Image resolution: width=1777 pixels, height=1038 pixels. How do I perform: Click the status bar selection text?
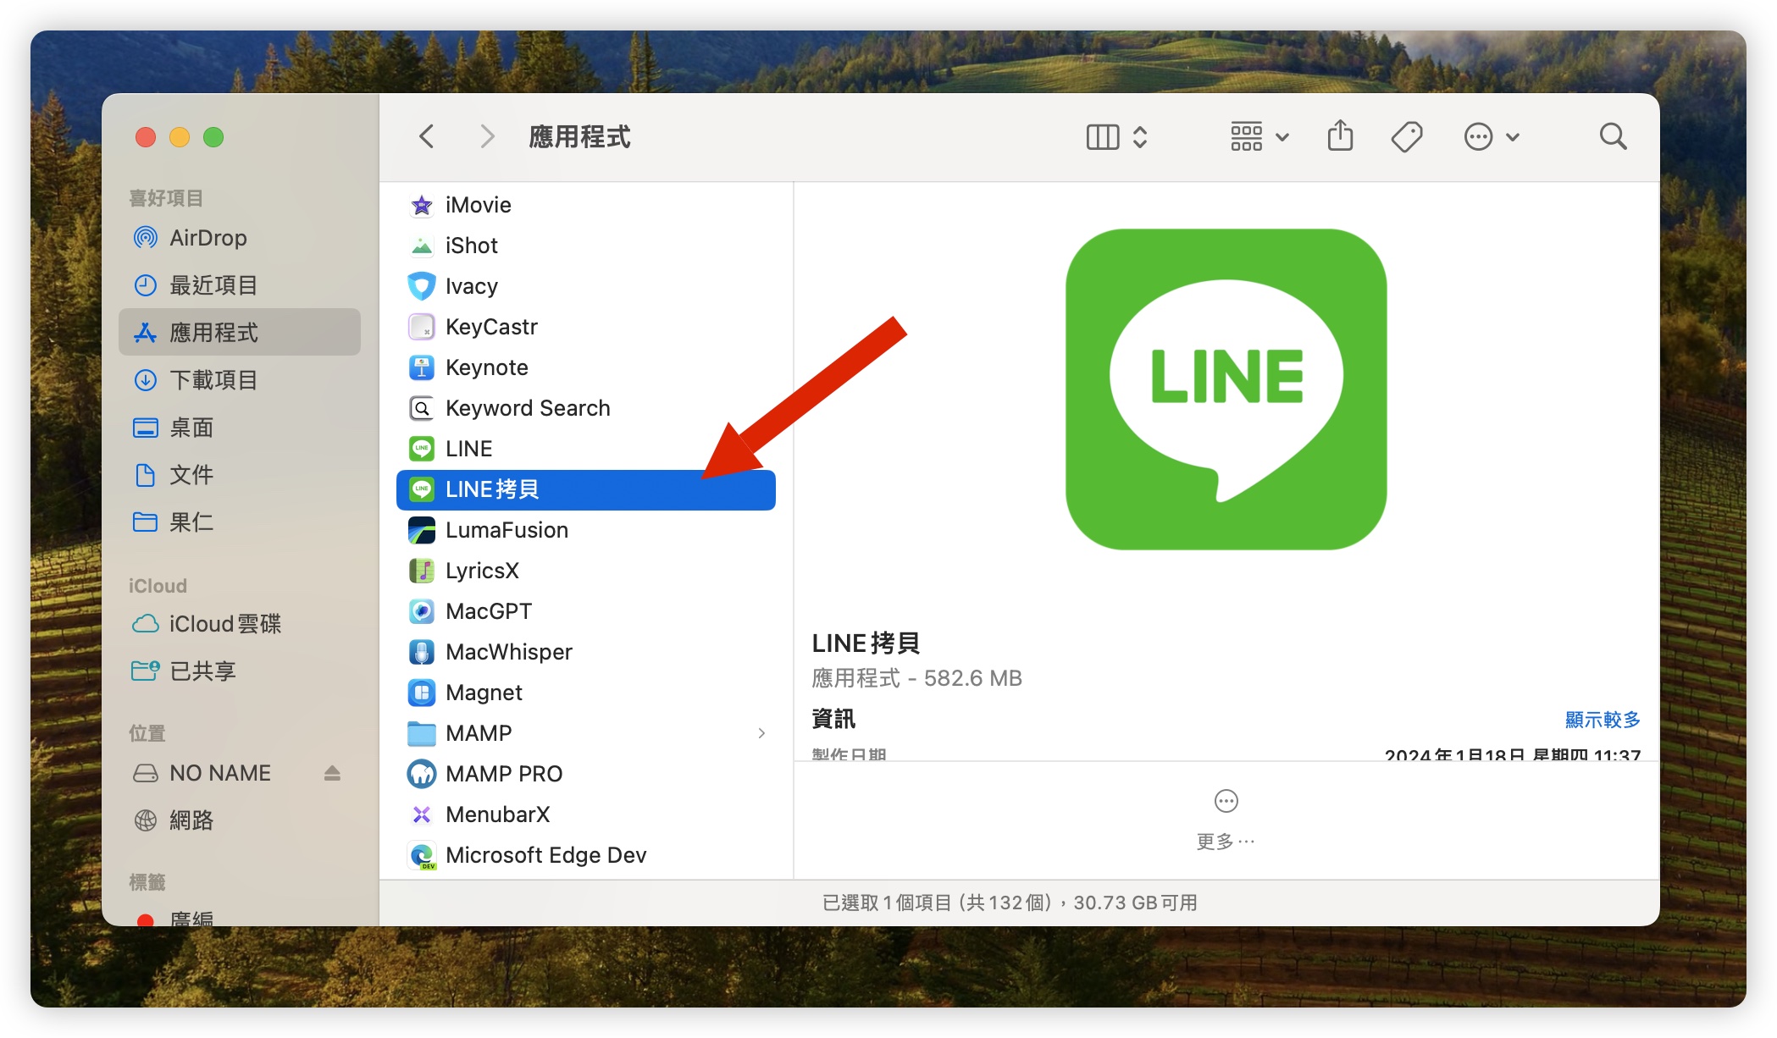pos(1010,903)
